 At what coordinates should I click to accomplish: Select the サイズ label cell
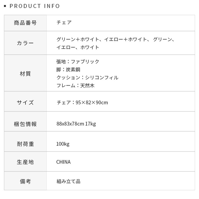tap(25, 102)
